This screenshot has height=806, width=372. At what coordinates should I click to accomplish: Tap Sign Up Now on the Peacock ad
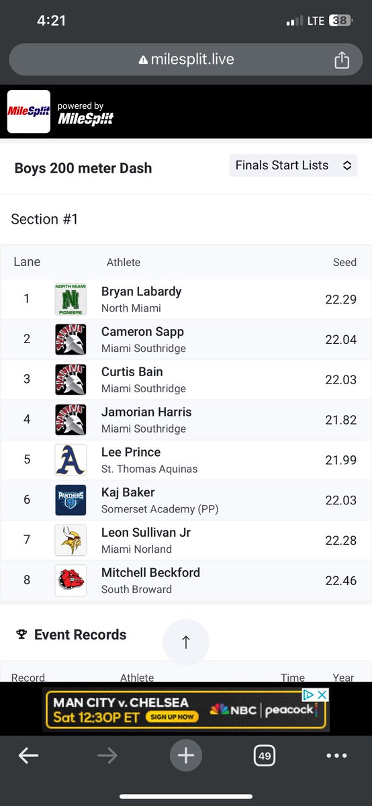point(173,717)
